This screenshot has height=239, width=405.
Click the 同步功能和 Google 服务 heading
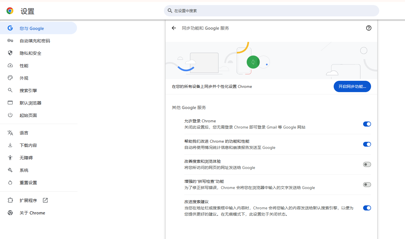coord(205,28)
